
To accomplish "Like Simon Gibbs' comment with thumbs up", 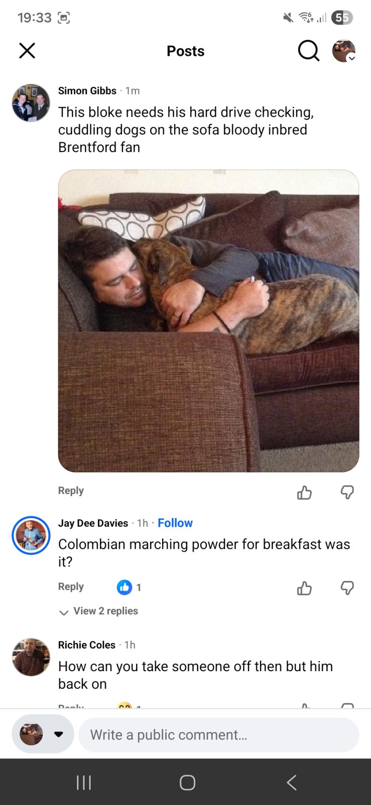I will [x=304, y=492].
